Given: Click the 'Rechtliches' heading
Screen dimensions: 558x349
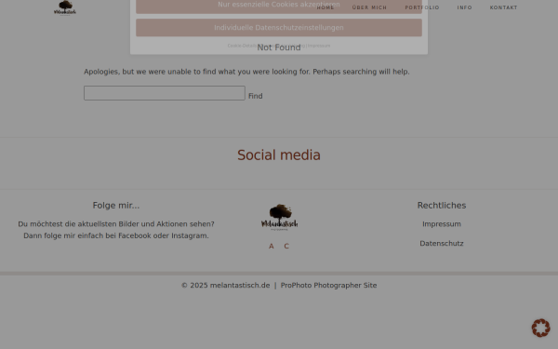Looking at the screenshot, I should (442, 206).
